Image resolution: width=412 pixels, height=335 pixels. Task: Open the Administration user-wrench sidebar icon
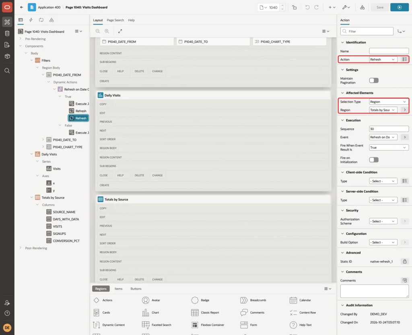click(x=7, y=303)
